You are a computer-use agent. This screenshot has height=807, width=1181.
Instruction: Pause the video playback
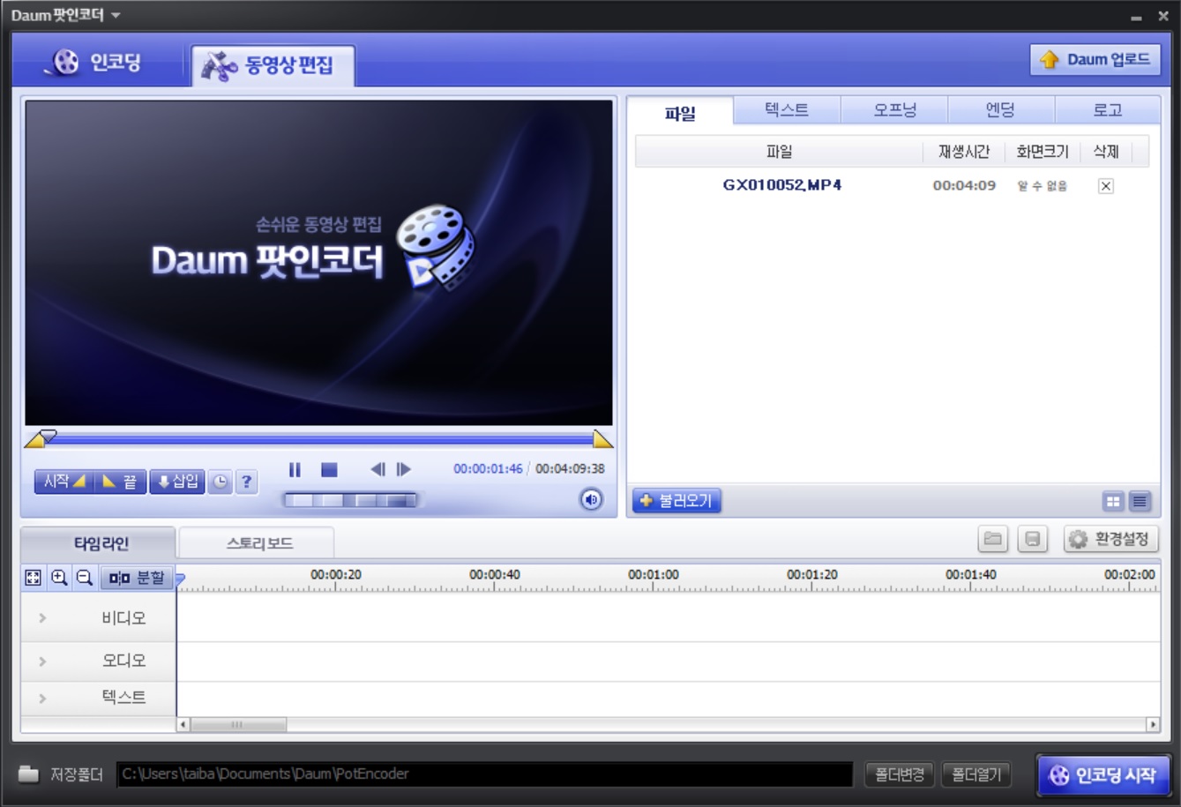[x=295, y=470]
